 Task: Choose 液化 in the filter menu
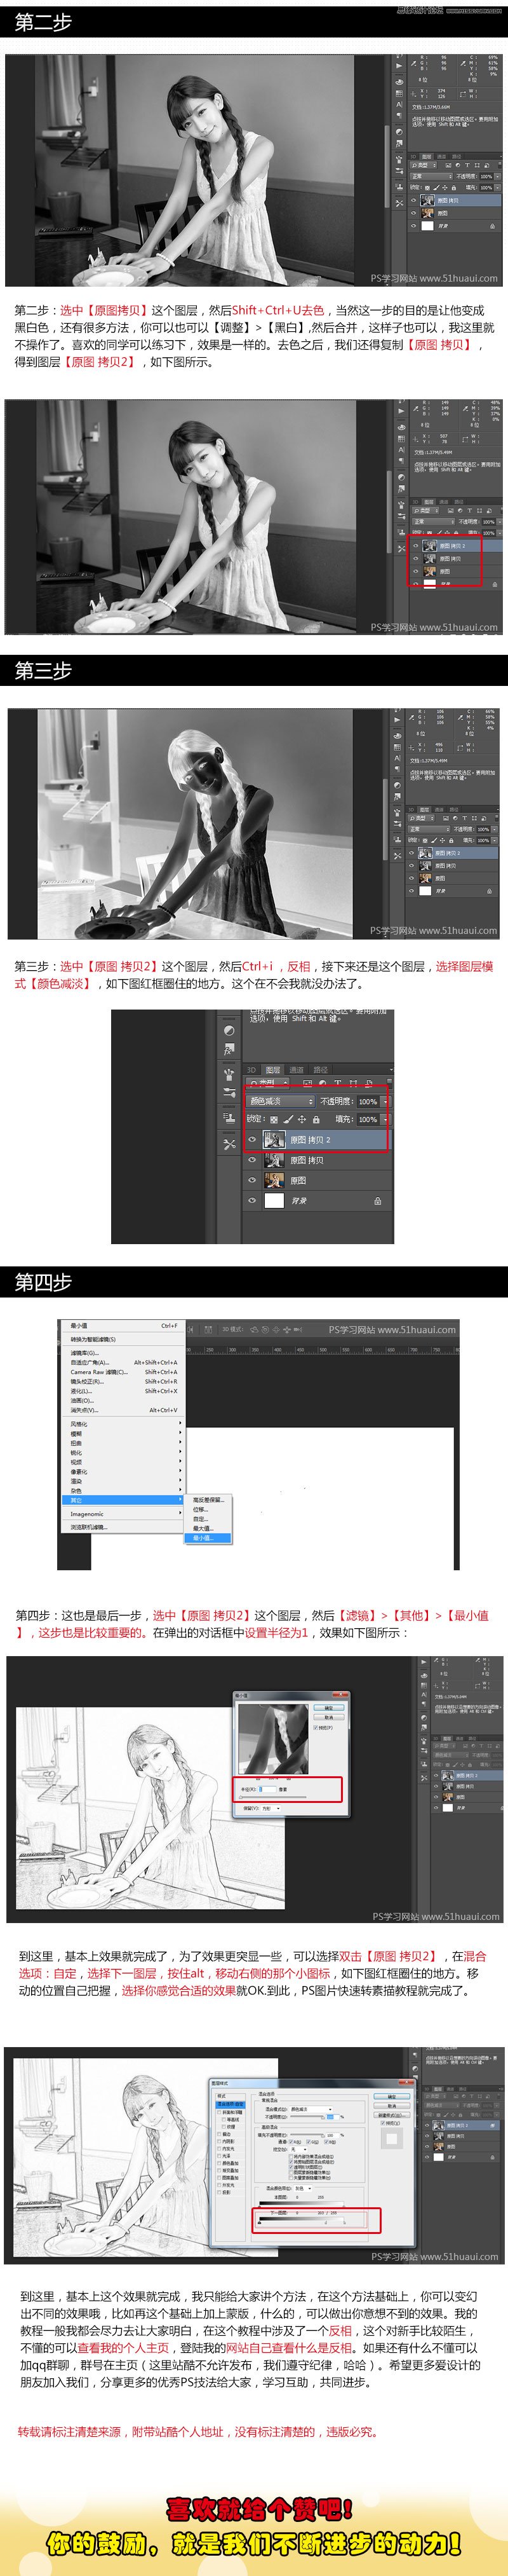(x=124, y=1391)
